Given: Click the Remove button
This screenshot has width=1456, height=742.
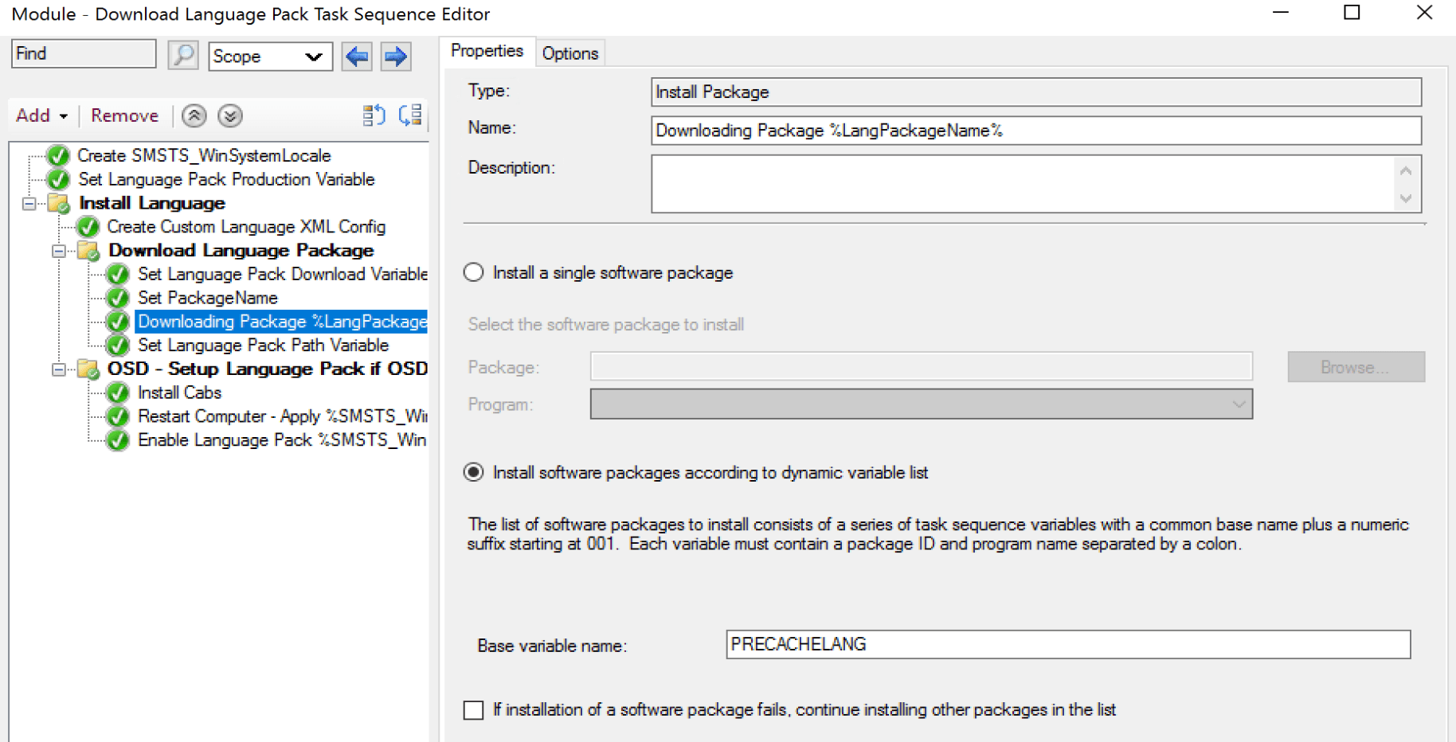Looking at the screenshot, I should tap(124, 115).
